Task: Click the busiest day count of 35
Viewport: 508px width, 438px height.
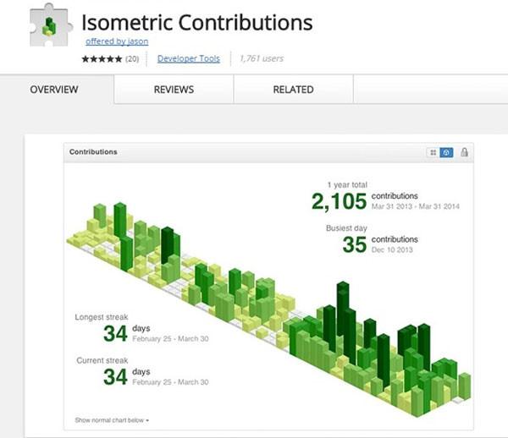Action: tap(354, 244)
